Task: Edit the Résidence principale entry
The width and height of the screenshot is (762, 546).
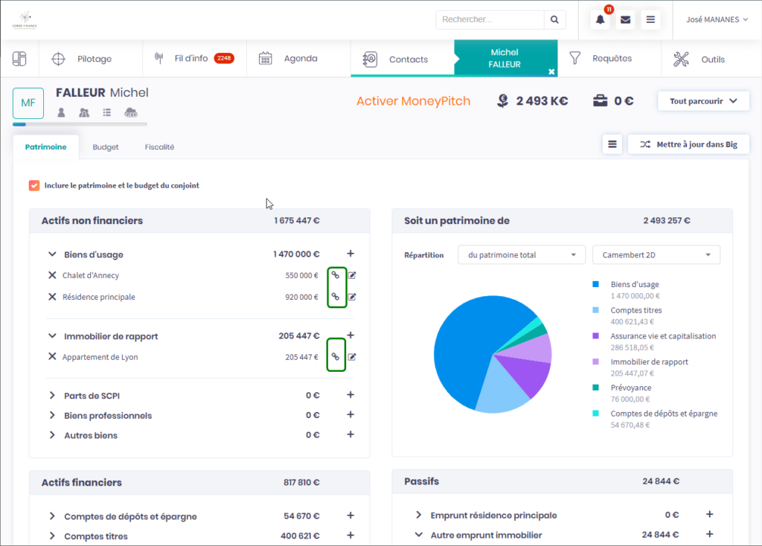Action: pyautogui.click(x=353, y=297)
